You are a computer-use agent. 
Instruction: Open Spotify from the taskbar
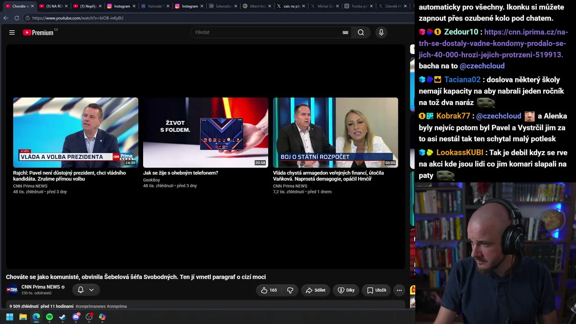point(49,317)
